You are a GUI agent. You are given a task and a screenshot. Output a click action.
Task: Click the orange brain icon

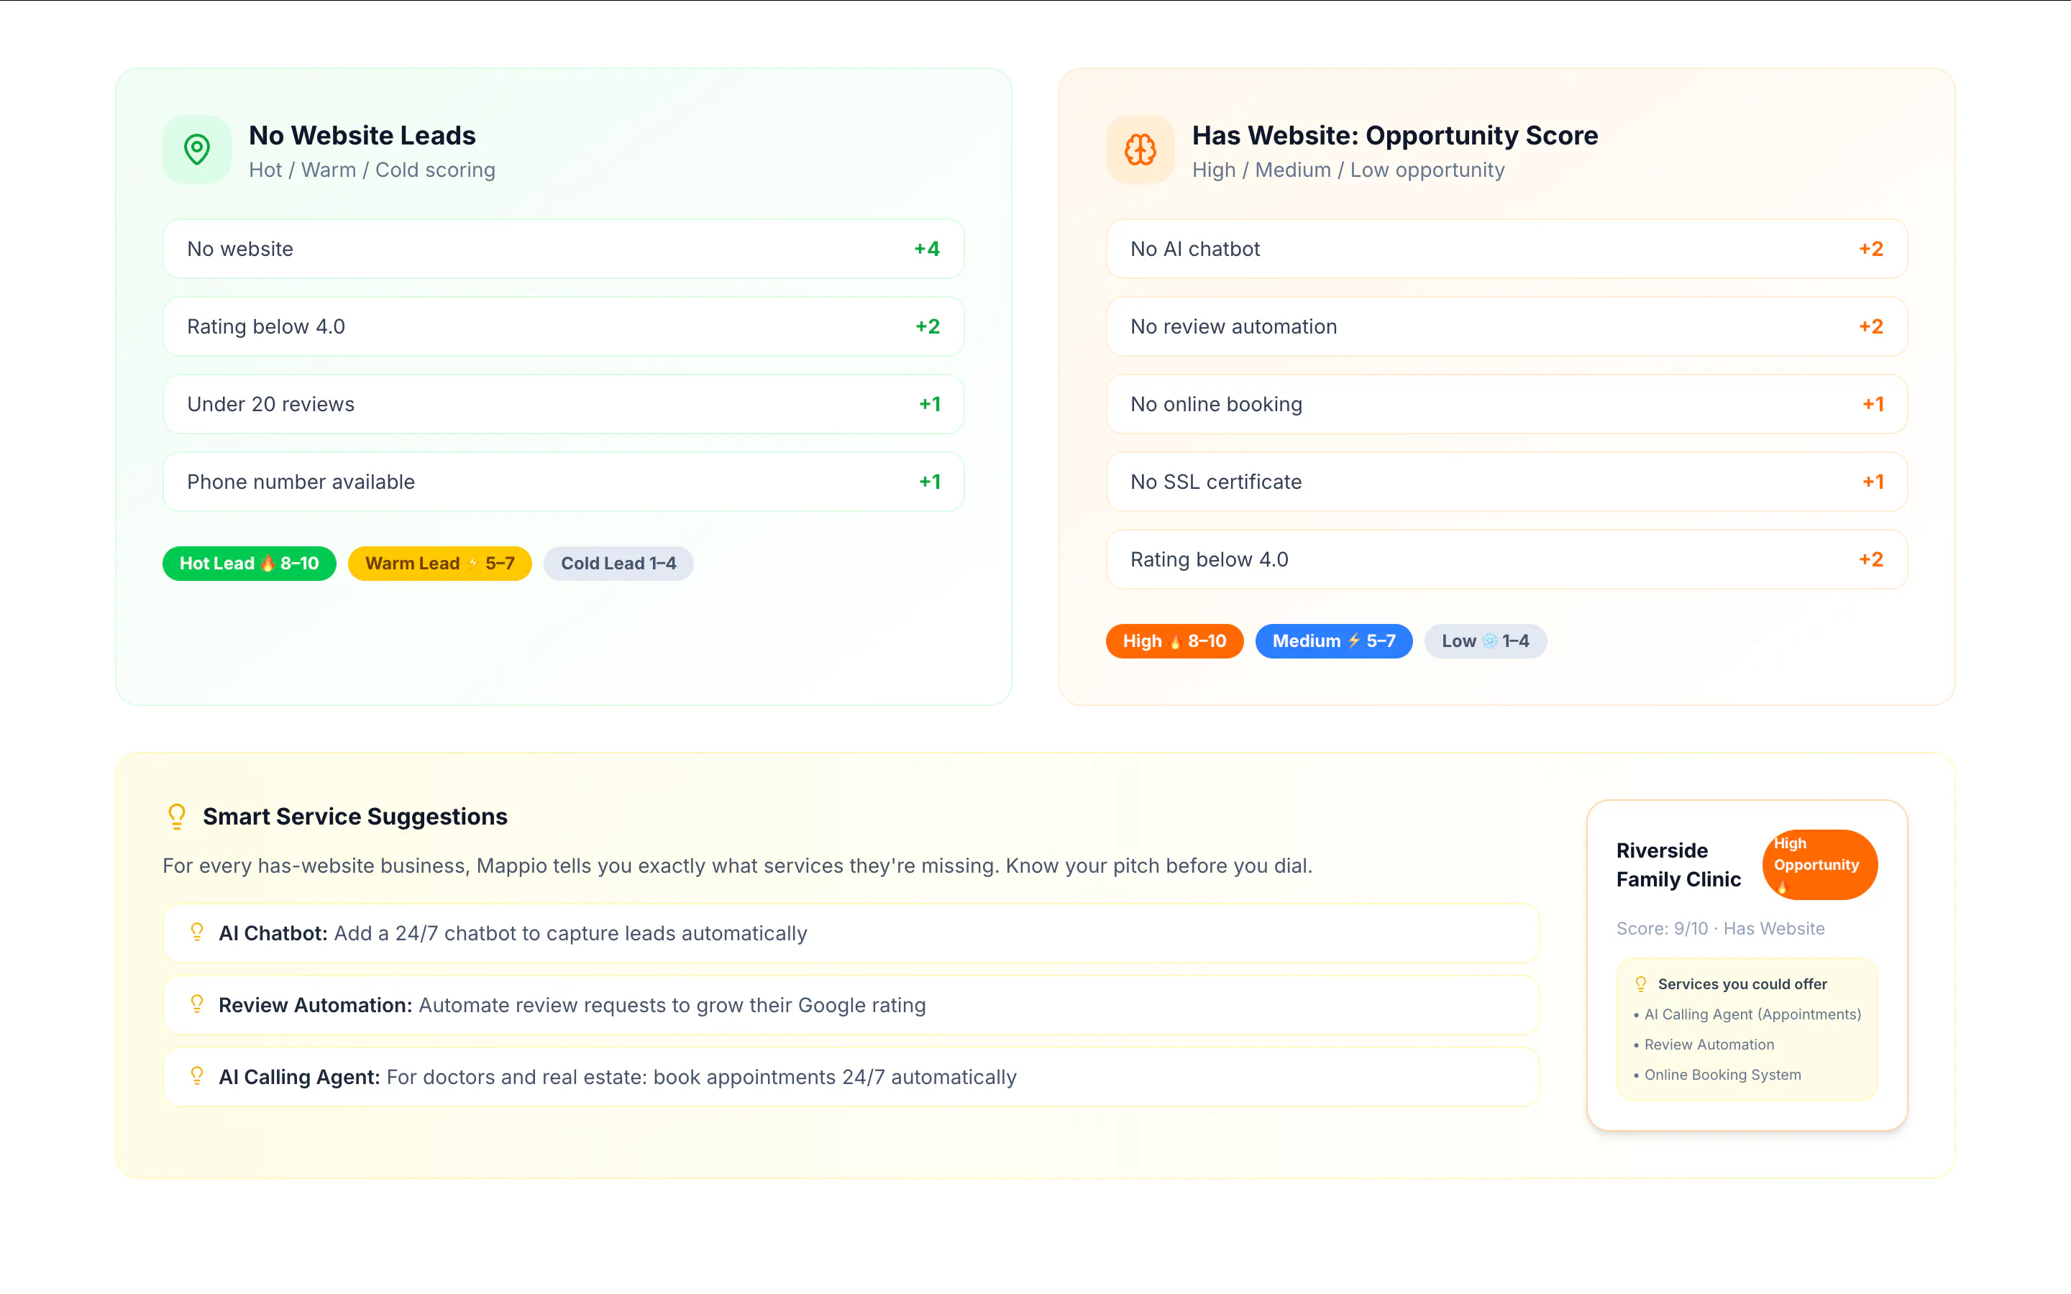(x=1140, y=150)
